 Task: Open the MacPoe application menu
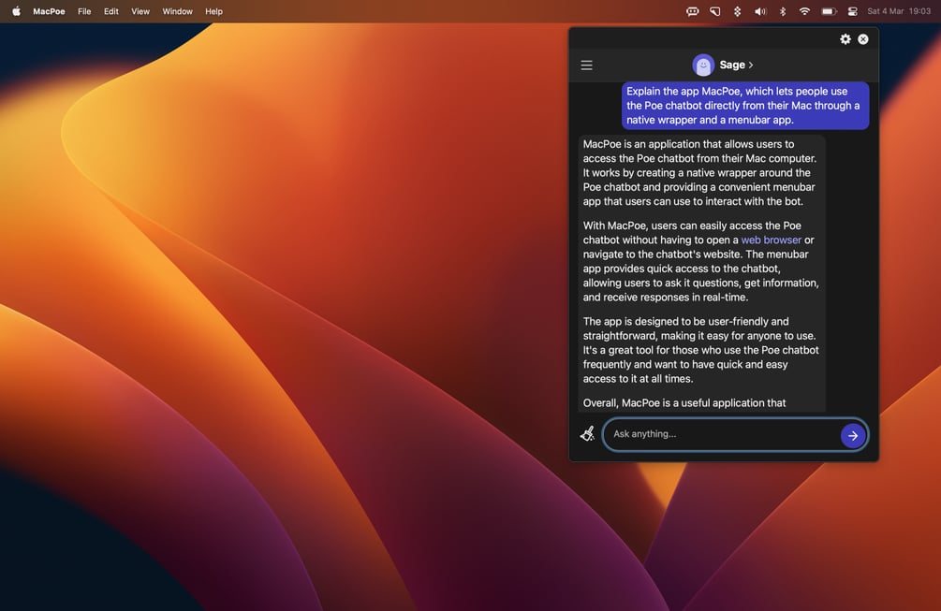coord(49,11)
